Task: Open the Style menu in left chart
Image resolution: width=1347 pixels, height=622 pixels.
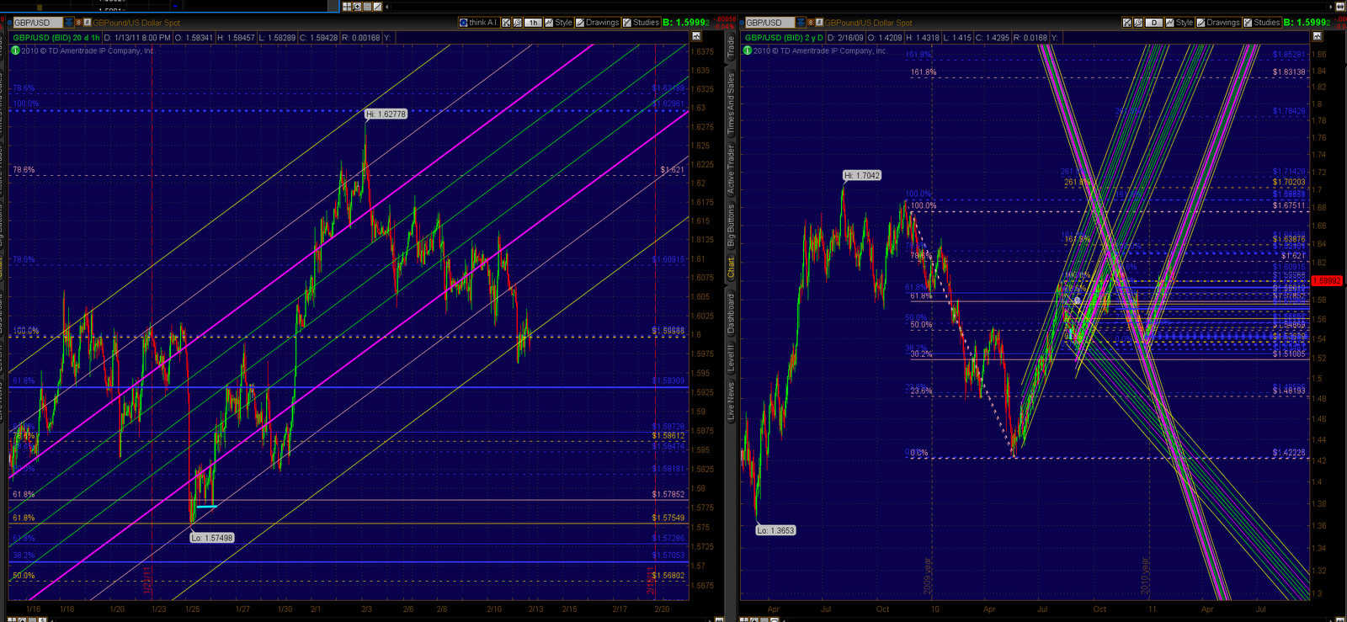Action: pyautogui.click(x=558, y=23)
